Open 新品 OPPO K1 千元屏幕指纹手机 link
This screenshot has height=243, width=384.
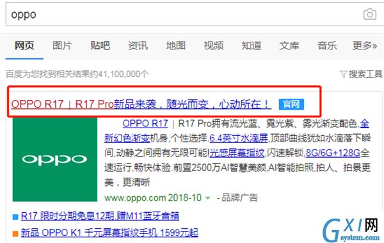click(109, 233)
